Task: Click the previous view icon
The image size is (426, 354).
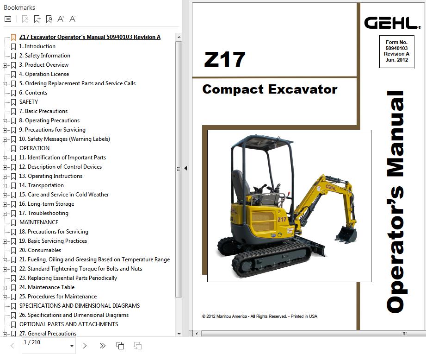Action: (x=120, y=346)
